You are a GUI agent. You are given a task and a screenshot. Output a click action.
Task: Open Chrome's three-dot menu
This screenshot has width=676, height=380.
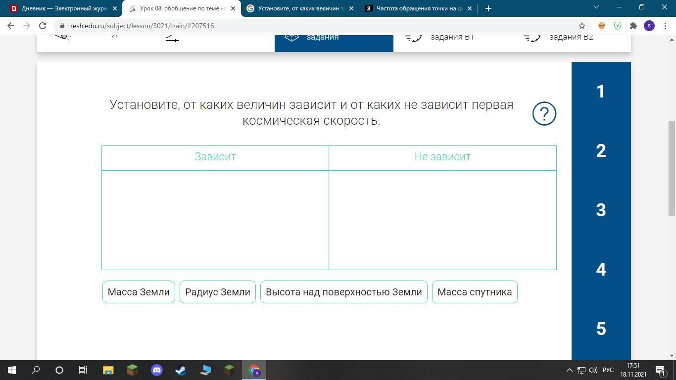click(x=665, y=26)
